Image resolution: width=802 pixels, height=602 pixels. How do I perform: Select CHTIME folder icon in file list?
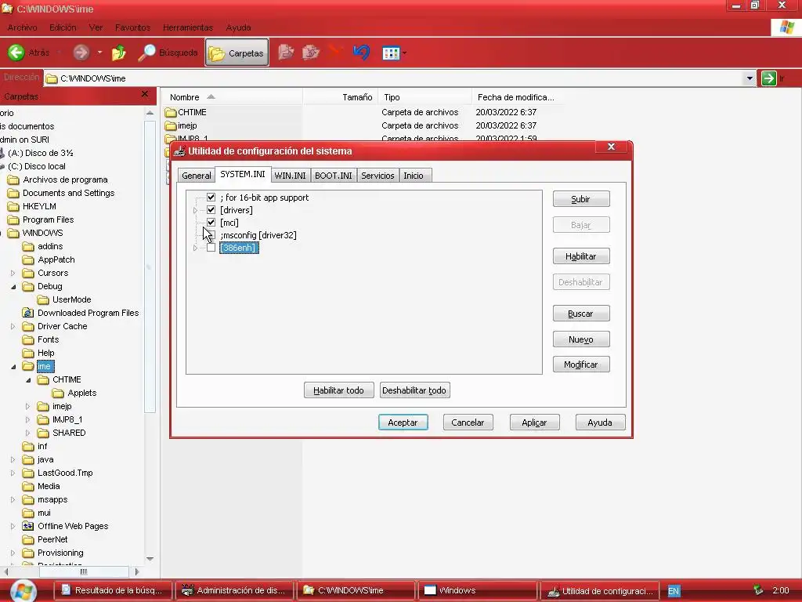(x=171, y=112)
